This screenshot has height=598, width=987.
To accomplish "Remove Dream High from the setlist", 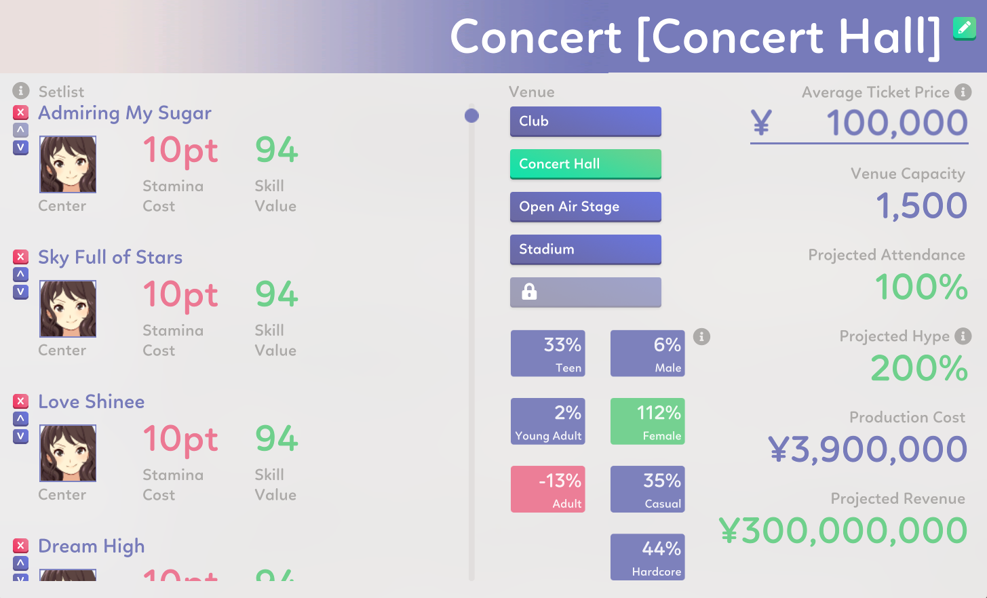I will point(21,546).
